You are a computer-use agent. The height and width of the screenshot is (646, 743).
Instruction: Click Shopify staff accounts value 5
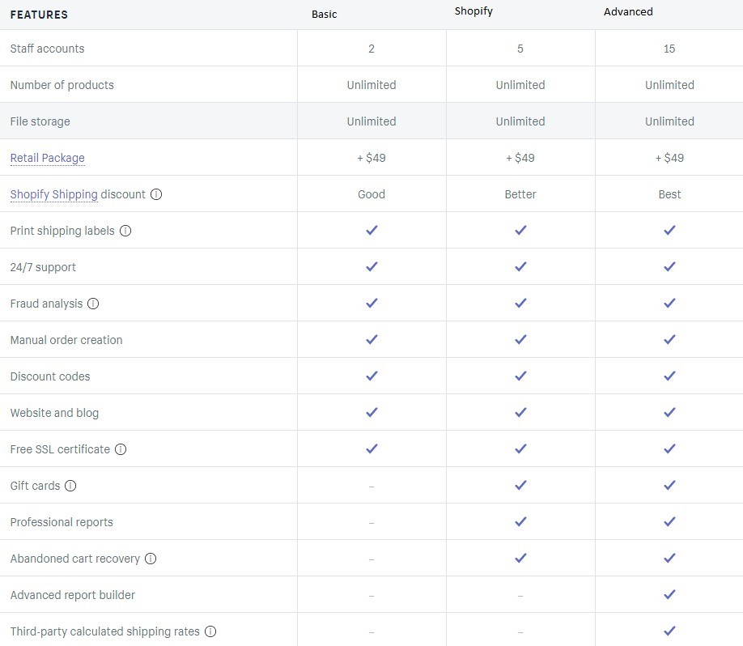(x=520, y=49)
